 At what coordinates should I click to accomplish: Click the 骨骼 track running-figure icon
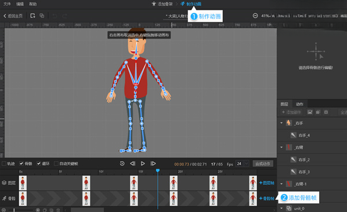[x=4, y=198]
